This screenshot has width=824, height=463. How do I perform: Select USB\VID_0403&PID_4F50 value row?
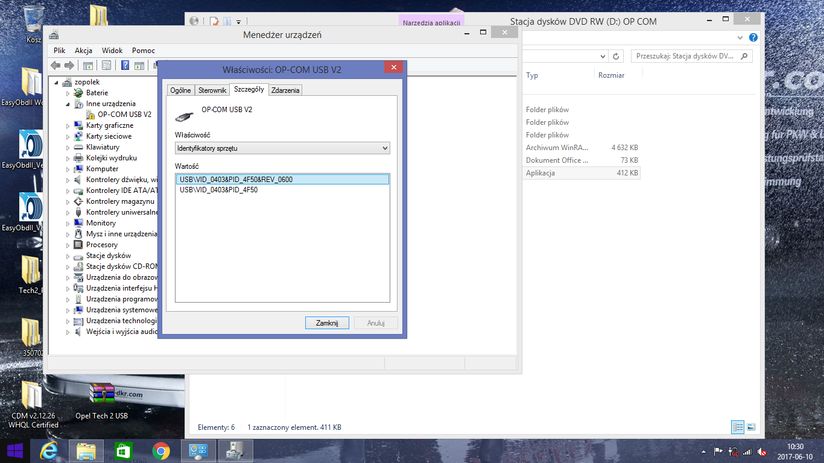[282, 190]
